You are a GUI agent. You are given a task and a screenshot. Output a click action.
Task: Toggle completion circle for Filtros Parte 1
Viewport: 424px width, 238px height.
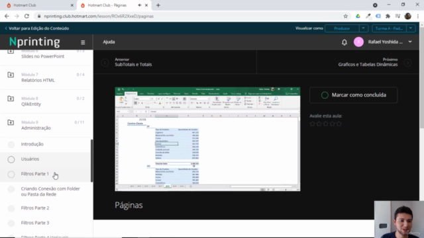click(x=11, y=175)
